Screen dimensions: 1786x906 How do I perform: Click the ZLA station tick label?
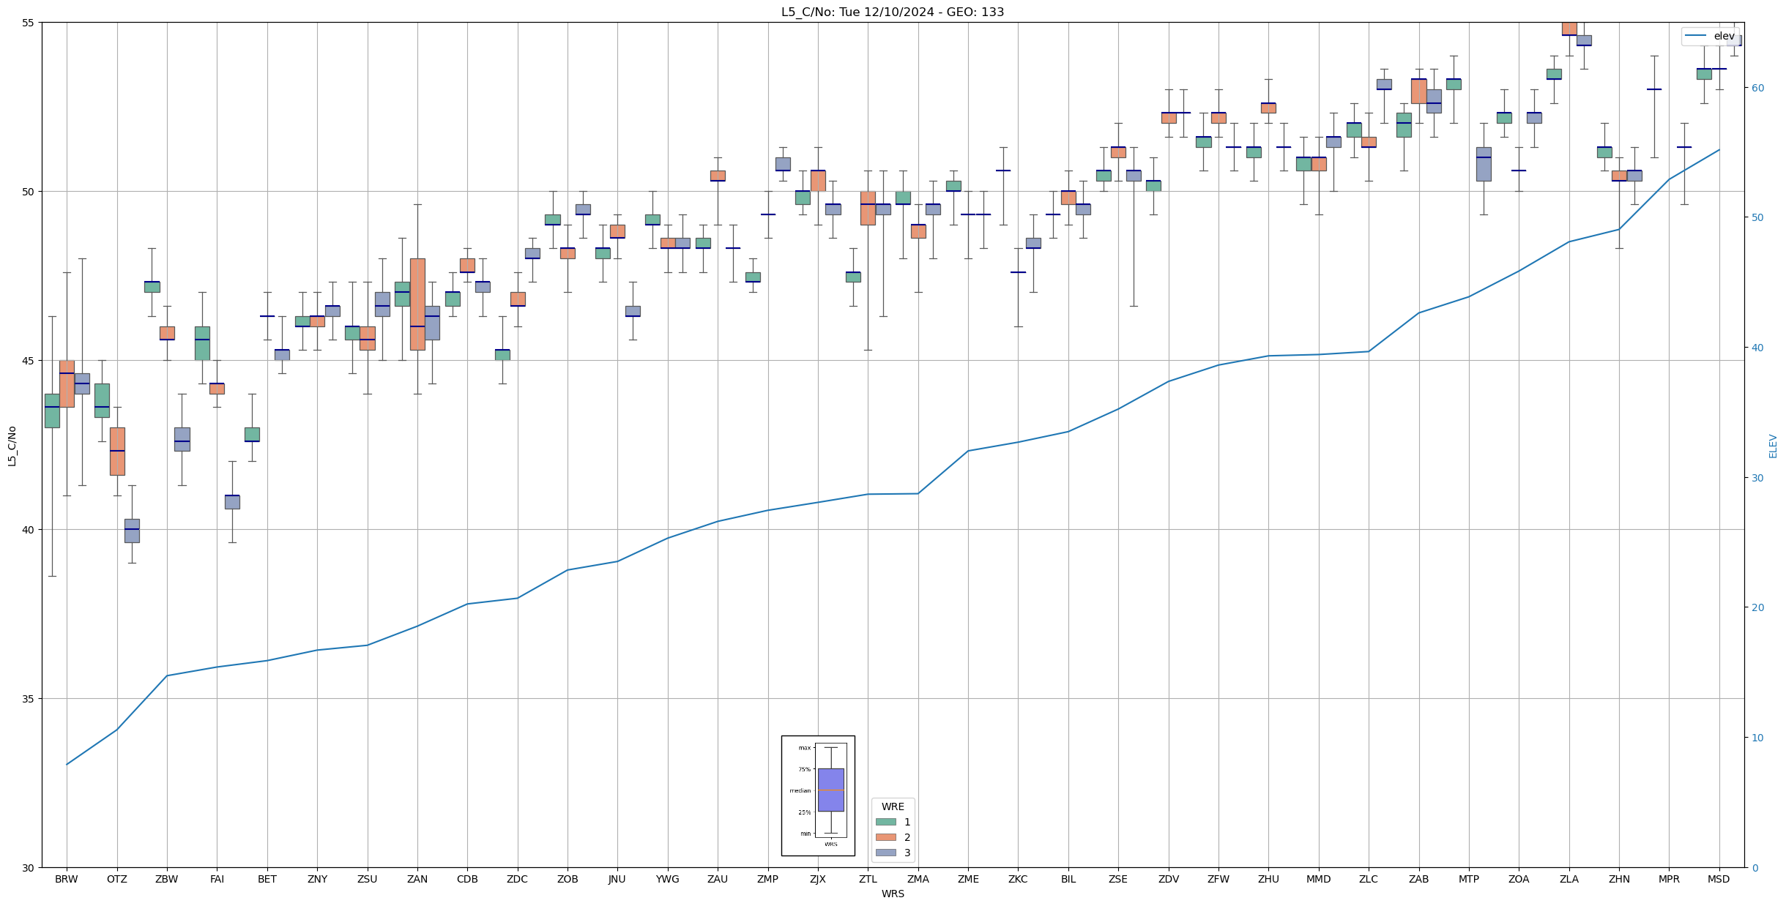click(x=1569, y=879)
